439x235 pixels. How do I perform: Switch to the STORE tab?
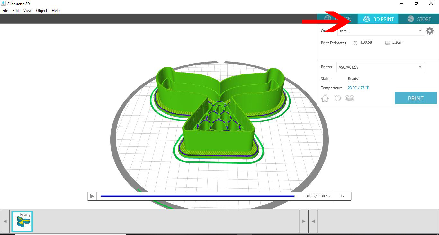(x=418, y=19)
